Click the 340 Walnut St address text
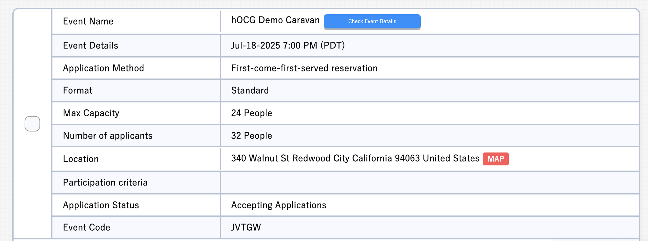Viewport: 648px width, 241px height. pyautogui.click(x=355, y=158)
